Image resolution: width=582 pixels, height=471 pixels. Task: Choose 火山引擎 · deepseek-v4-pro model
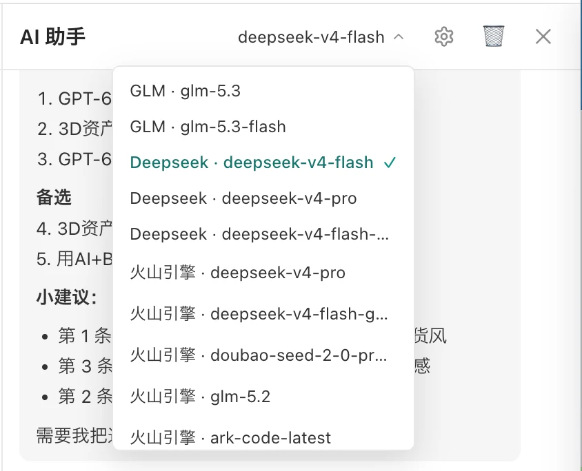pos(263,273)
